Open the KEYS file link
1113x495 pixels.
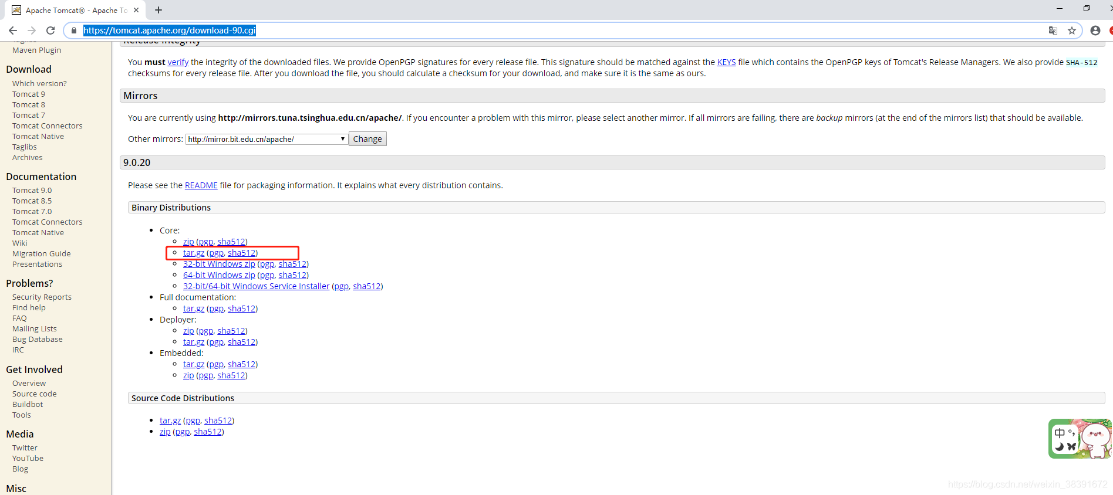726,62
